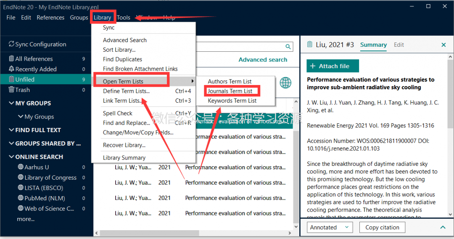Image resolution: width=454 pixels, height=239 pixels.
Task: Click the online search globe icon
Action: tap(285, 83)
